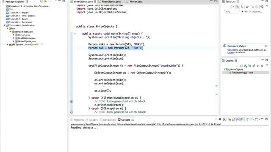Select Tutorial44 - Enum project
Viewport: 271px width, 152px height.
click(x=17, y=19)
